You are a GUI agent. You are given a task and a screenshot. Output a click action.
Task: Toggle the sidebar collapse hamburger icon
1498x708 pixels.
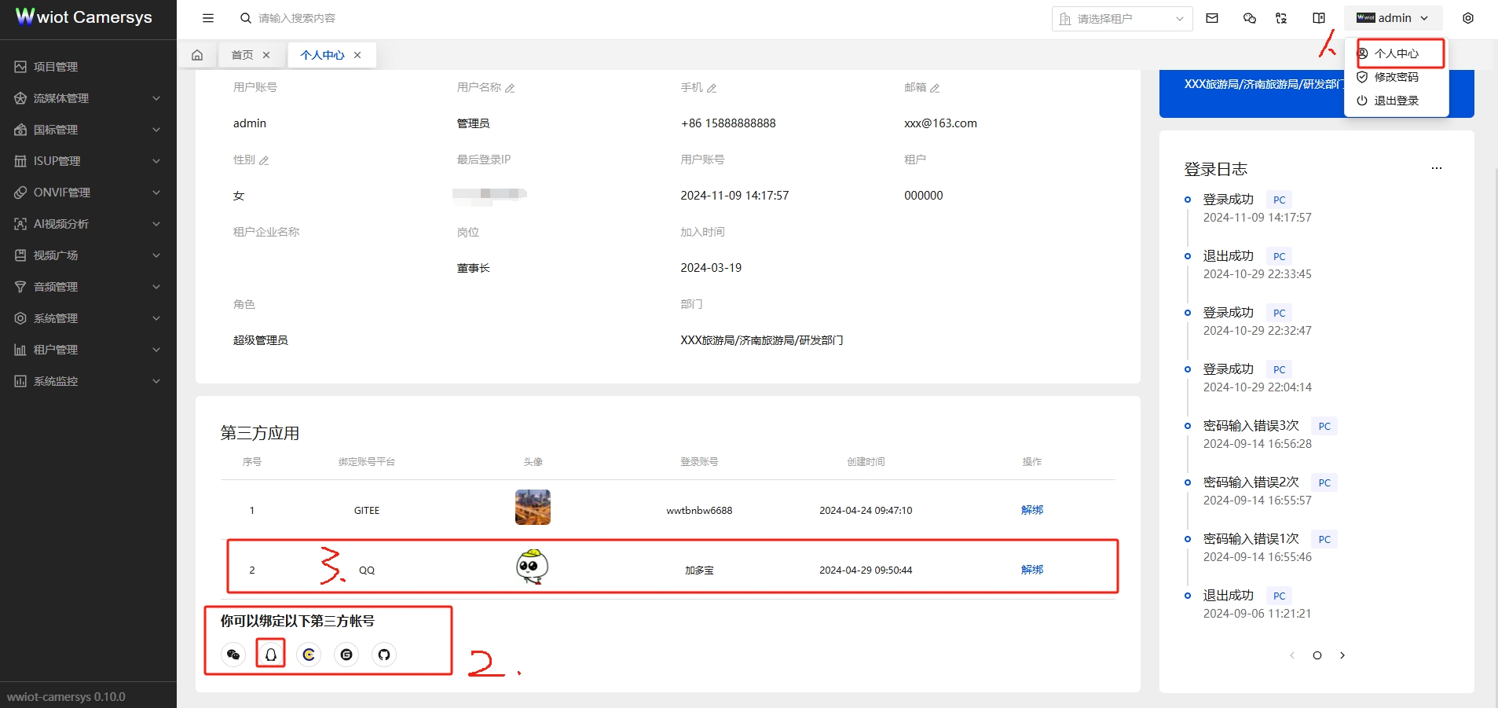pos(208,17)
